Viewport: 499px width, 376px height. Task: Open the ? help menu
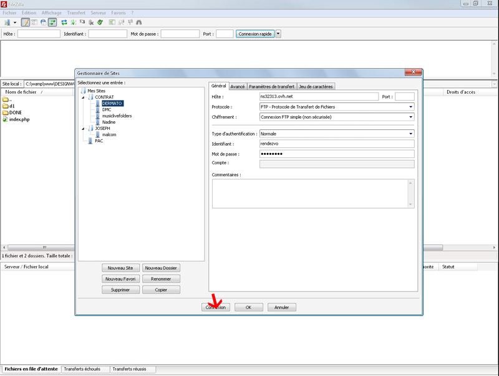pyautogui.click(x=132, y=12)
